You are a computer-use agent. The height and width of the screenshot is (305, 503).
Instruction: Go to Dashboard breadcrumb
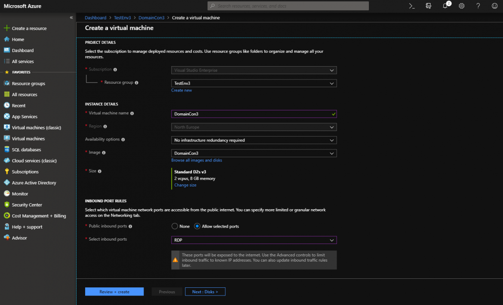(x=95, y=18)
